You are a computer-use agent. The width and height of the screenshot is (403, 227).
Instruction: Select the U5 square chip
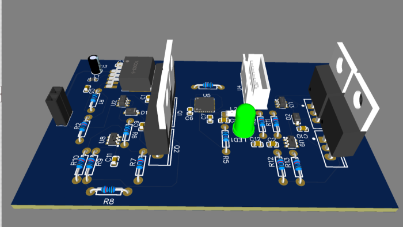pos(204,105)
